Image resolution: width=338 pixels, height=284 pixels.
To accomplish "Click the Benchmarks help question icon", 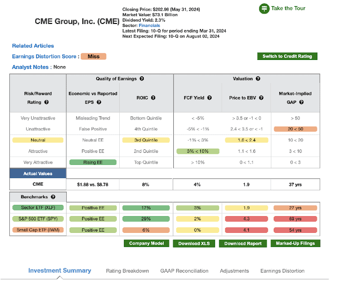I will pos(53,197).
